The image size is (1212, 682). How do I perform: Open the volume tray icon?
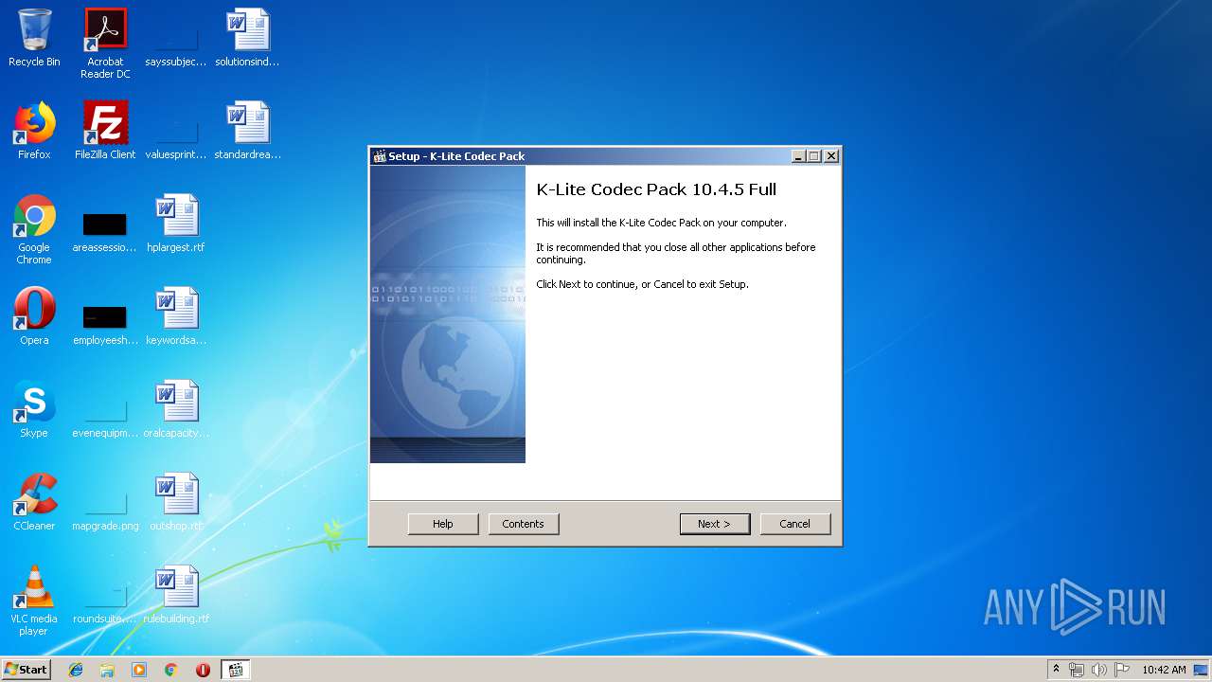[x=1099, y=670]
